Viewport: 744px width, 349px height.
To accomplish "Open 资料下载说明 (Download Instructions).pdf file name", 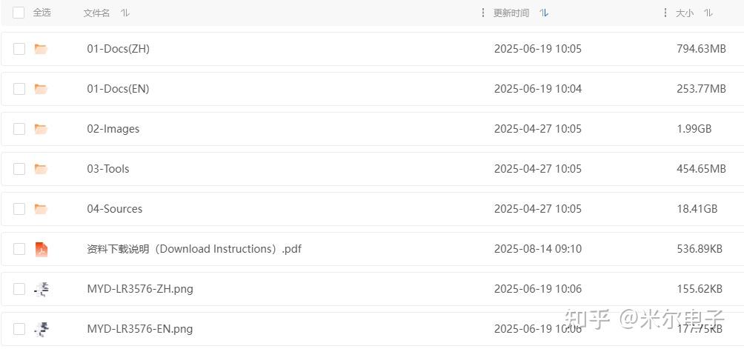I will tap(194, 249).
